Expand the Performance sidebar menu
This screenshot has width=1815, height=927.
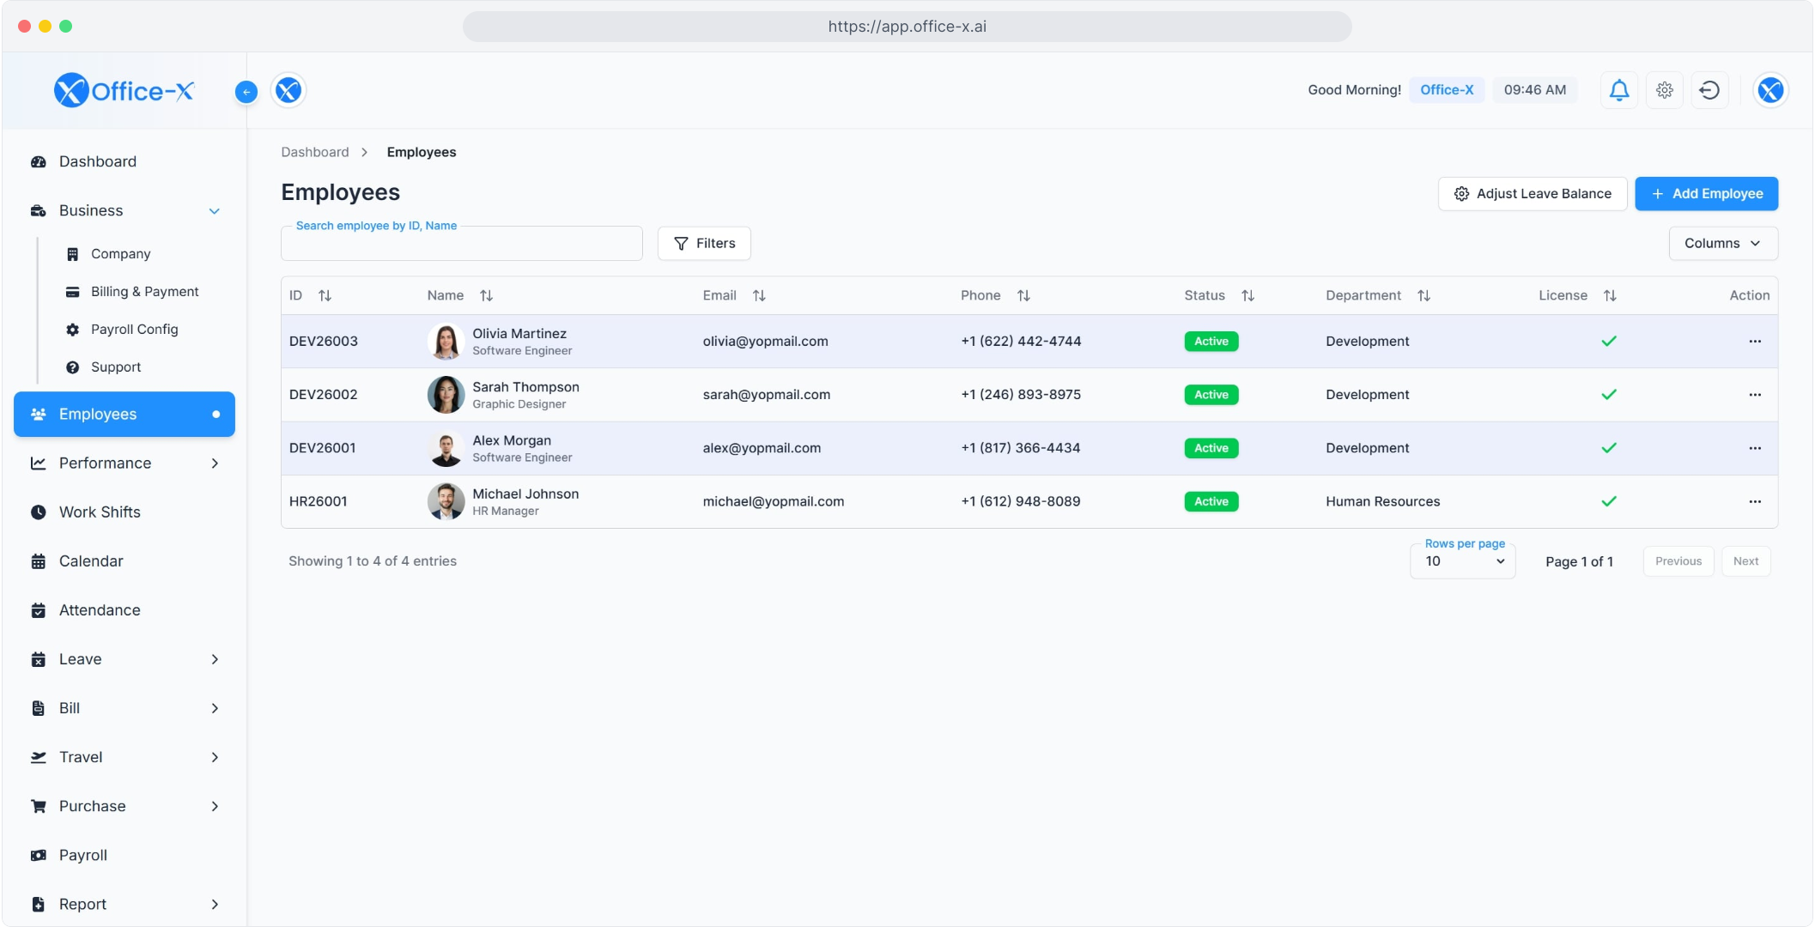tap(124, 463)
